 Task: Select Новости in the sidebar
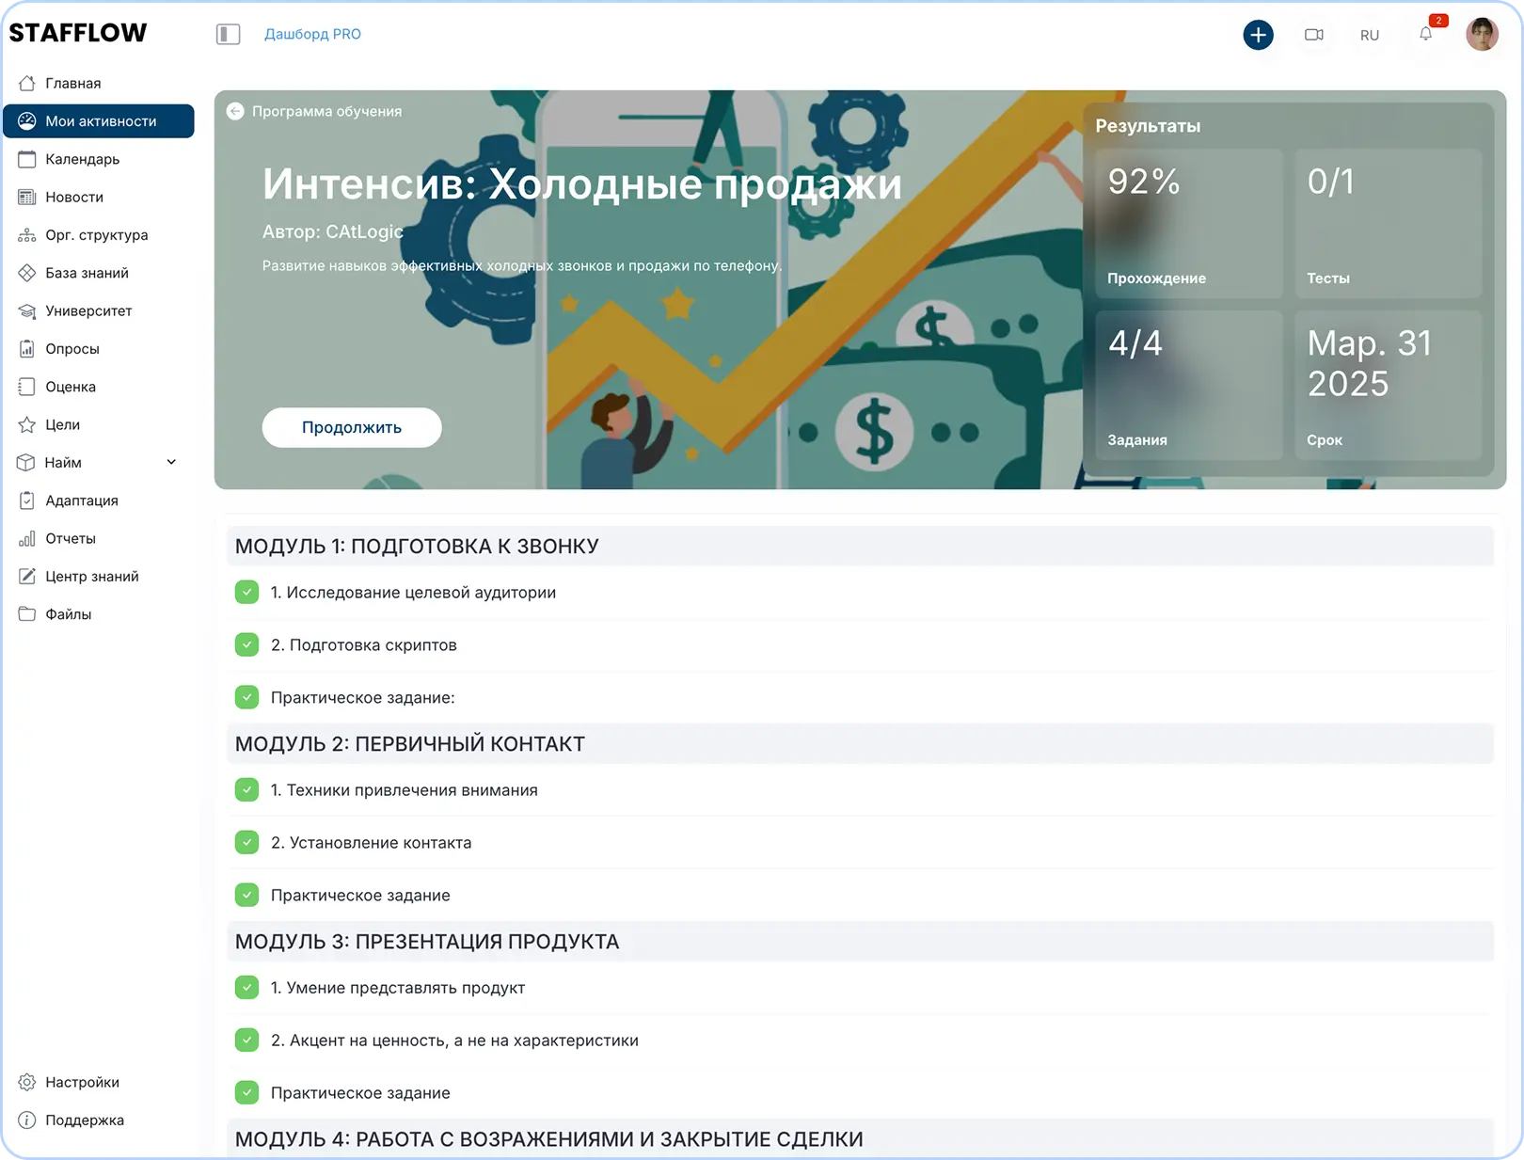click(x=74, y=197)
